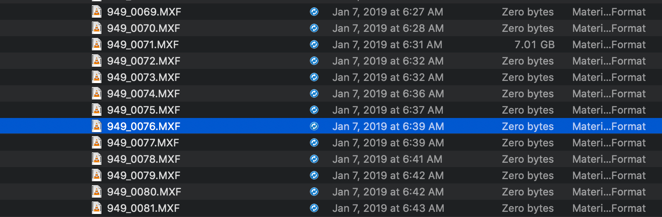Click the kind label of highlighted 949_0076.MXF
The height and width of the screenshot is (217, 662).
click(608, 126)
